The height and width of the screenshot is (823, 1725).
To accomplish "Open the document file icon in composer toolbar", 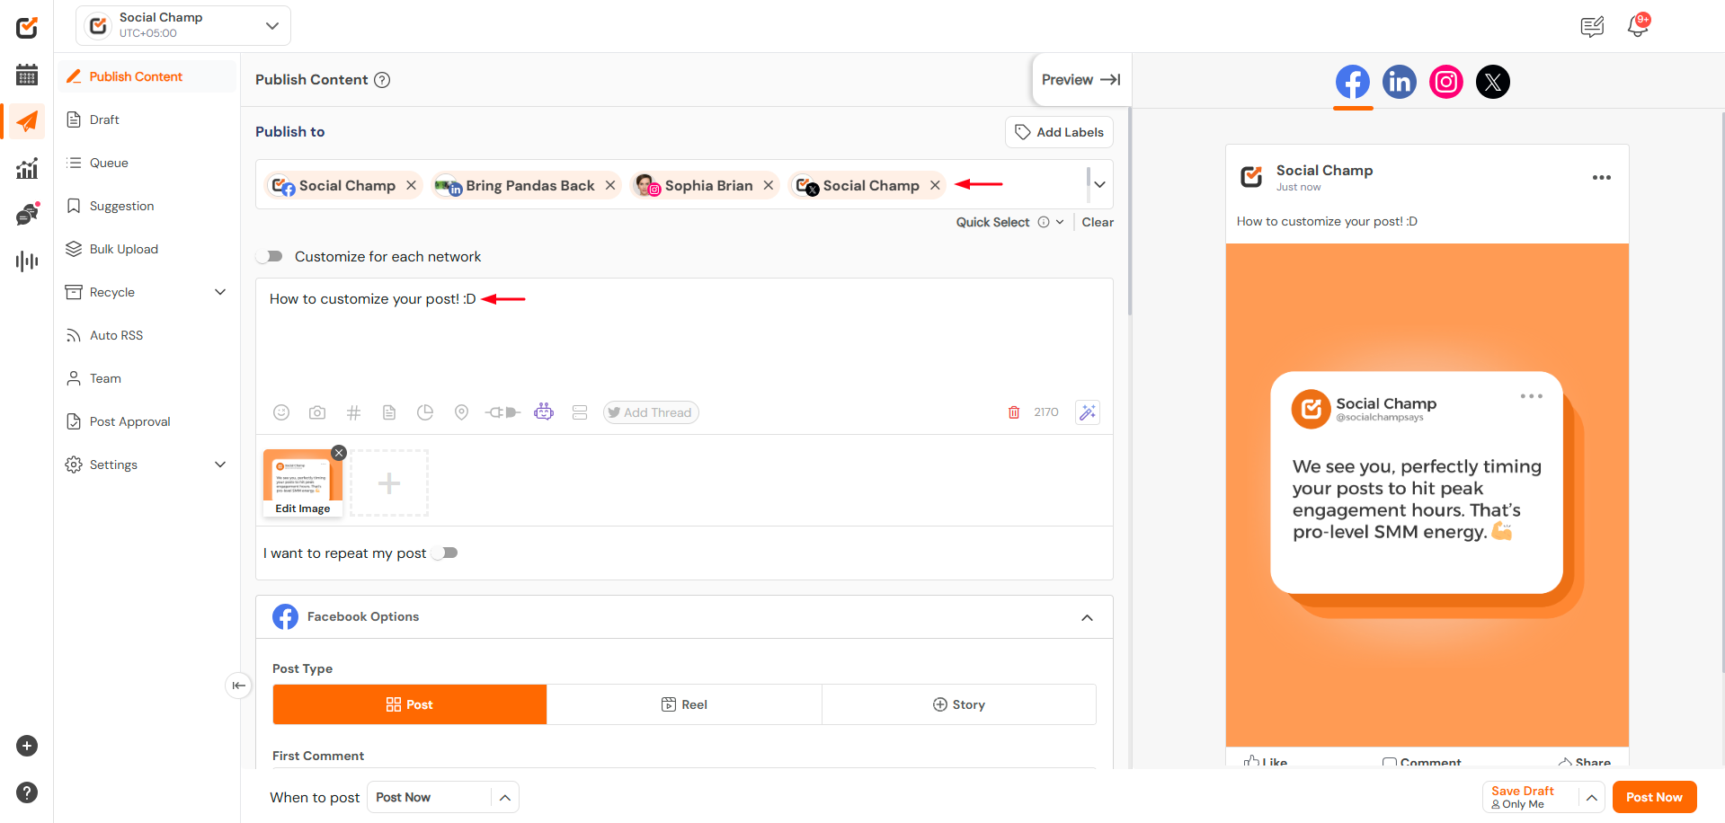I will [389, 412].
